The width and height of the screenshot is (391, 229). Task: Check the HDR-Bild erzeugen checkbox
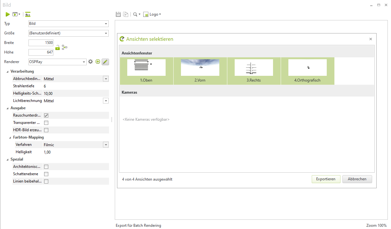point(46,130)
